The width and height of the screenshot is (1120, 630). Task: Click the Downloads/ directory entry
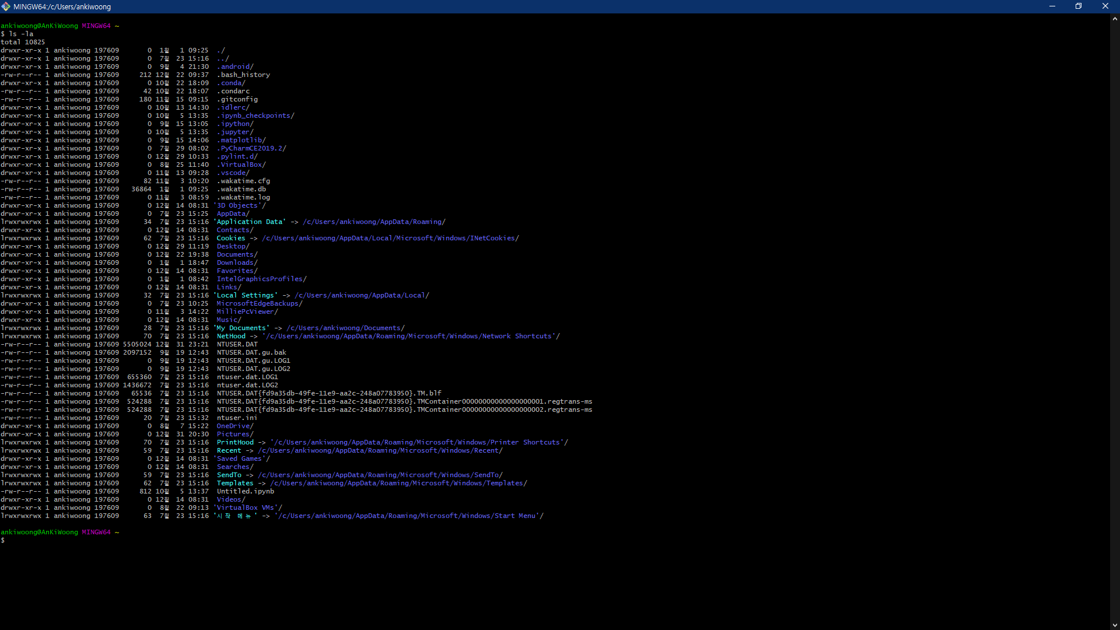pos(237,262)
